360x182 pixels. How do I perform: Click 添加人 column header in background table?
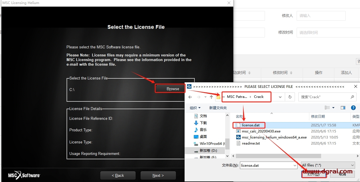coord(346,73)
